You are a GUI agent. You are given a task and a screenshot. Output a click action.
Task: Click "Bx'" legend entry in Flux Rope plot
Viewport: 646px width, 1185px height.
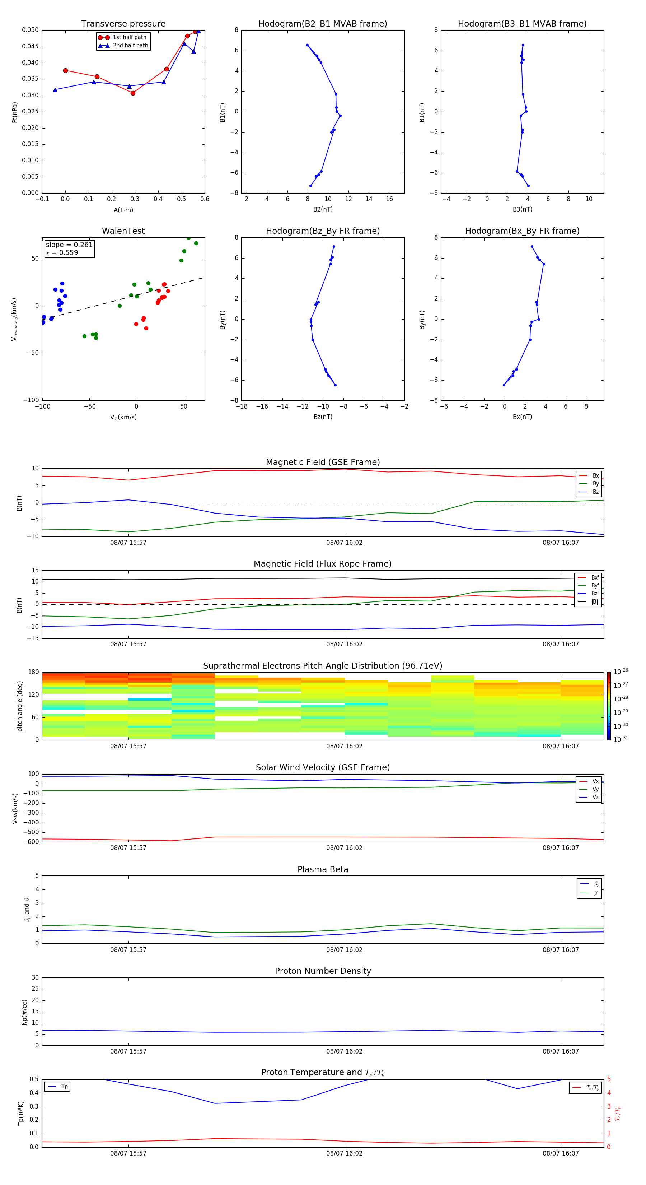click(588, 578)
